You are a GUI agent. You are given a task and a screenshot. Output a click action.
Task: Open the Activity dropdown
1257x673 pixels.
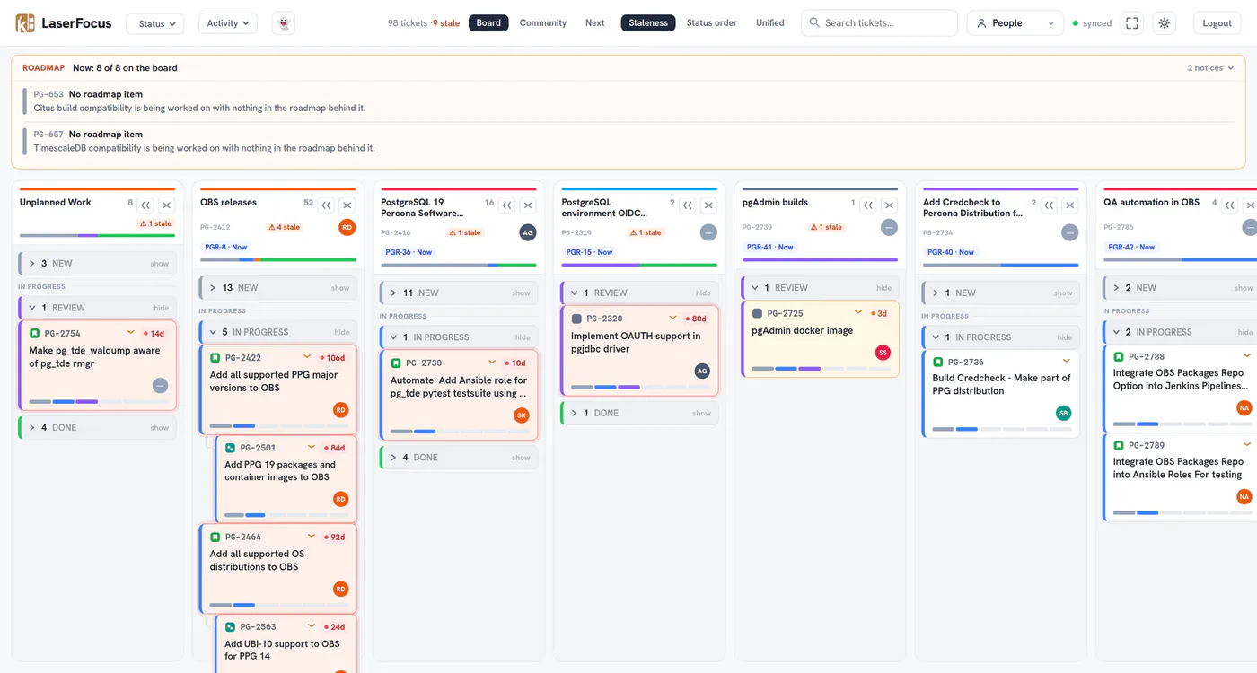(228, 23)
